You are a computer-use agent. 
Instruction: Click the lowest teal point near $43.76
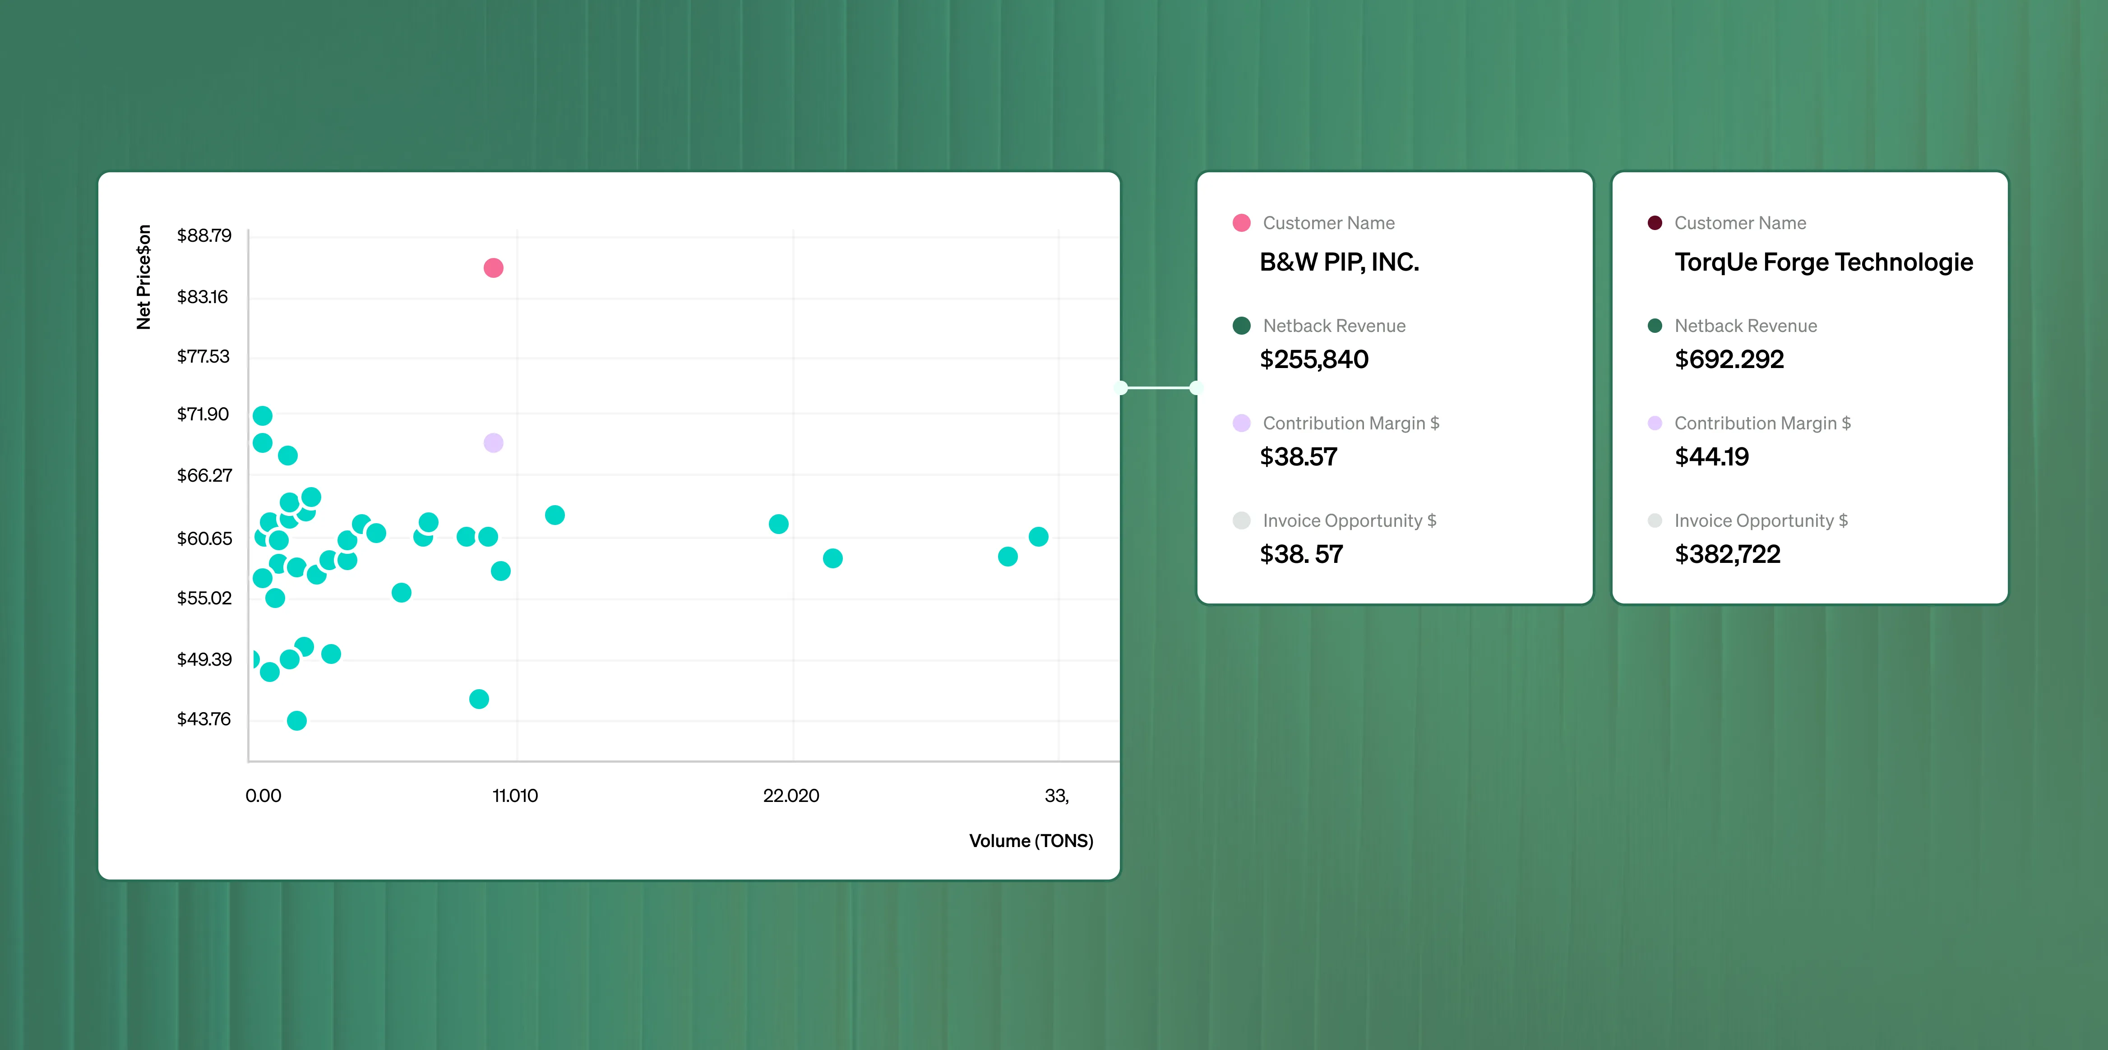[296, 720]
